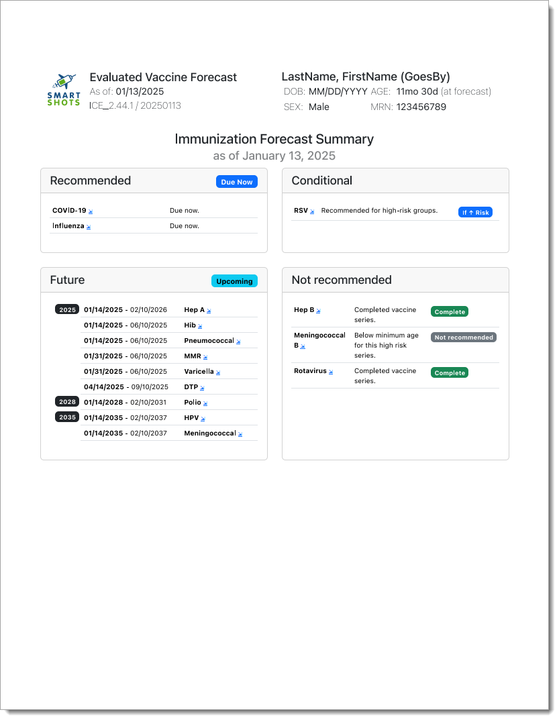This screenshot has width=559, height=720.
Task: Click the Complete badge for Hep B
Action: (449, 312)
